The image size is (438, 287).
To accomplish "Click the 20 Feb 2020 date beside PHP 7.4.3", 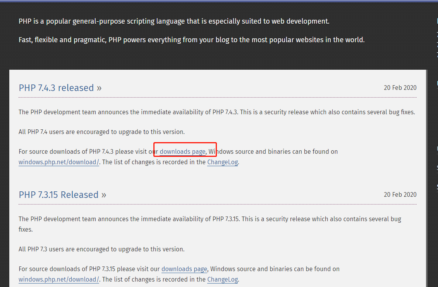I will (x=400, y=88).
